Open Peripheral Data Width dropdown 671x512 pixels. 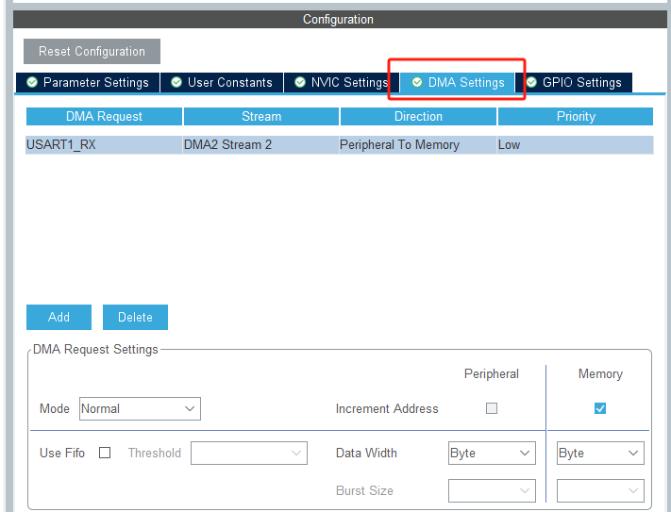click(492, 453)
